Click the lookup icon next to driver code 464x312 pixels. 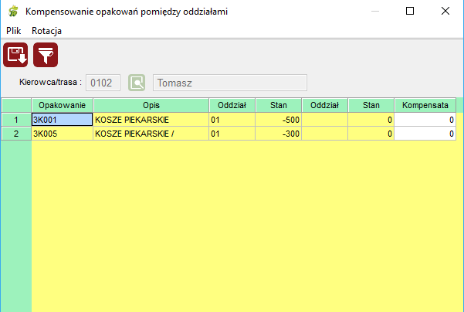point(137,83)
